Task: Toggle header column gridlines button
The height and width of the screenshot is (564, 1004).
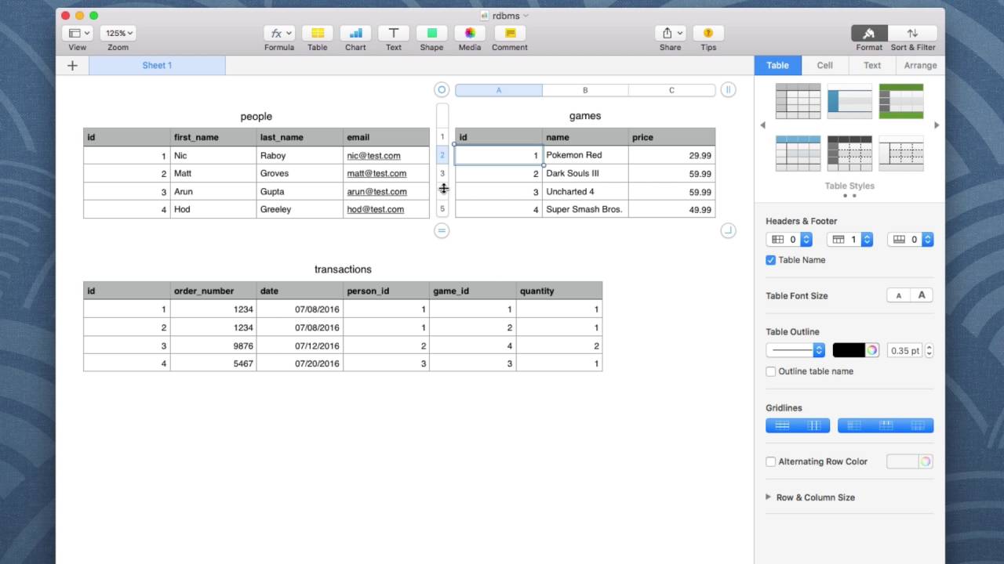Action: [x=853, y=425]
